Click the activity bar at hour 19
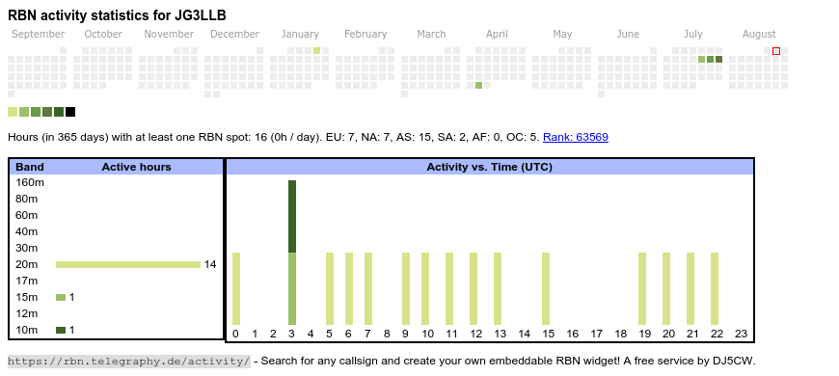This screenshot has width=839, height=376. [x=642, y=288]
